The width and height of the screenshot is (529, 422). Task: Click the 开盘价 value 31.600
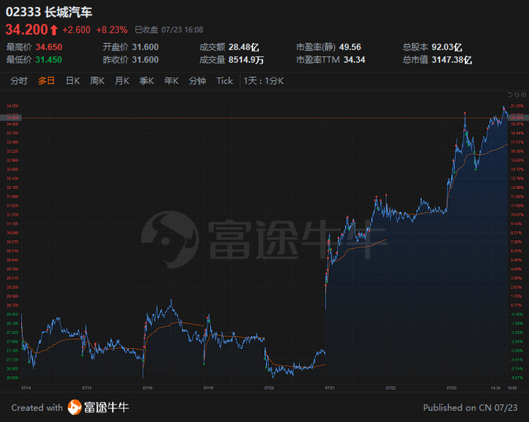pyautogui.click(x=145, y=47)
